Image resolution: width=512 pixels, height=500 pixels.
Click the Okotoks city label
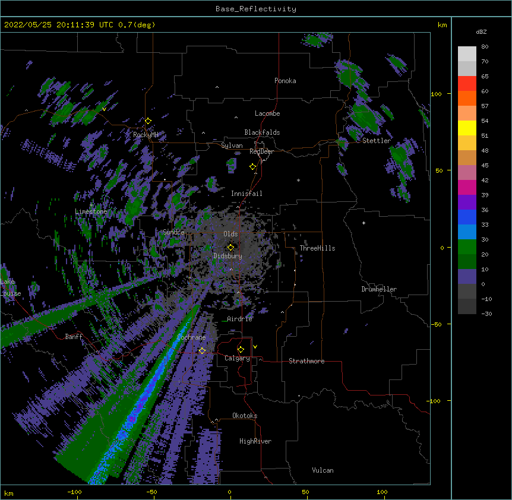pyautogui.click(x=245, y=416)
